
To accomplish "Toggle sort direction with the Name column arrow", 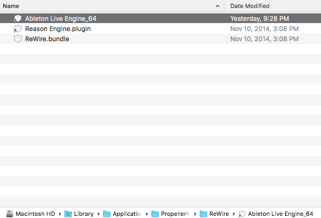I will click(x=217, y=6).
